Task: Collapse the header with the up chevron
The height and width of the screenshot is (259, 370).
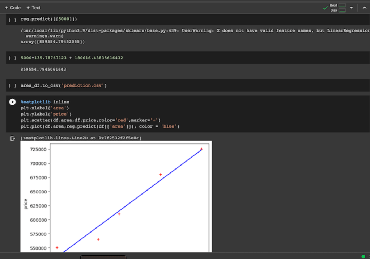Action: coord(364,8)
